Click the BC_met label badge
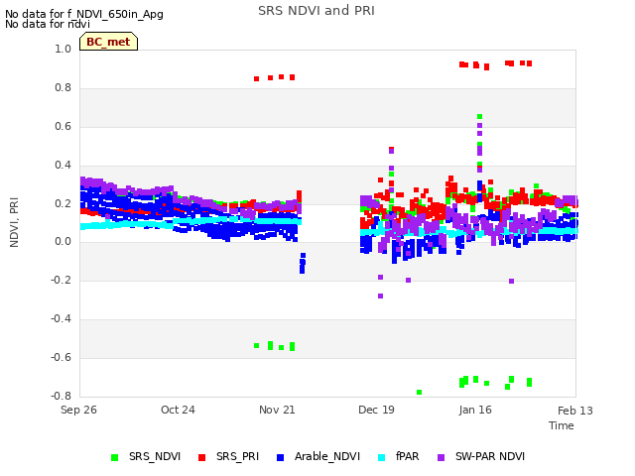Viewport: 635px width, 476px height. (x=108, y=42)
